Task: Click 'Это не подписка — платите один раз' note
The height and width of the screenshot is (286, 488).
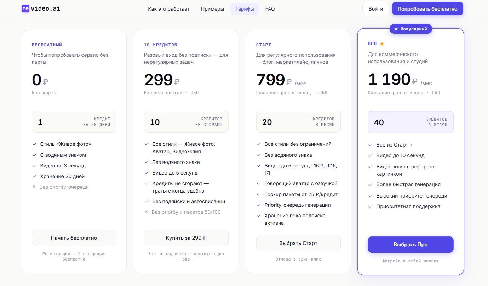Action: click(186, 257)
